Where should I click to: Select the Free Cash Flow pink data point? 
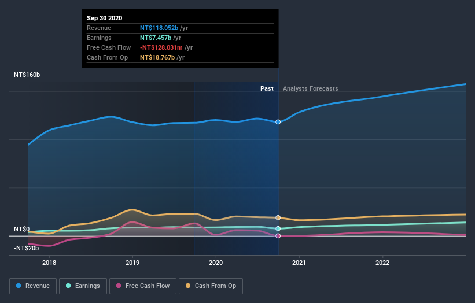point(278,236)
